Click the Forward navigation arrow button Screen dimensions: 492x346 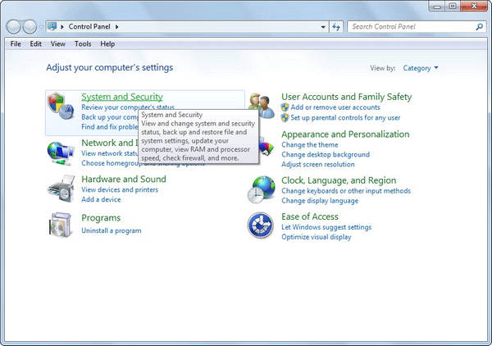click(30, 27)
